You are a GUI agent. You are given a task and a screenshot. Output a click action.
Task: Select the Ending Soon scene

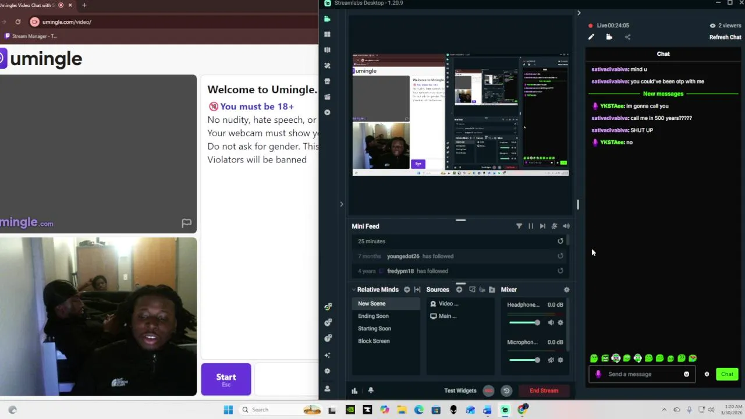(386, 316)
